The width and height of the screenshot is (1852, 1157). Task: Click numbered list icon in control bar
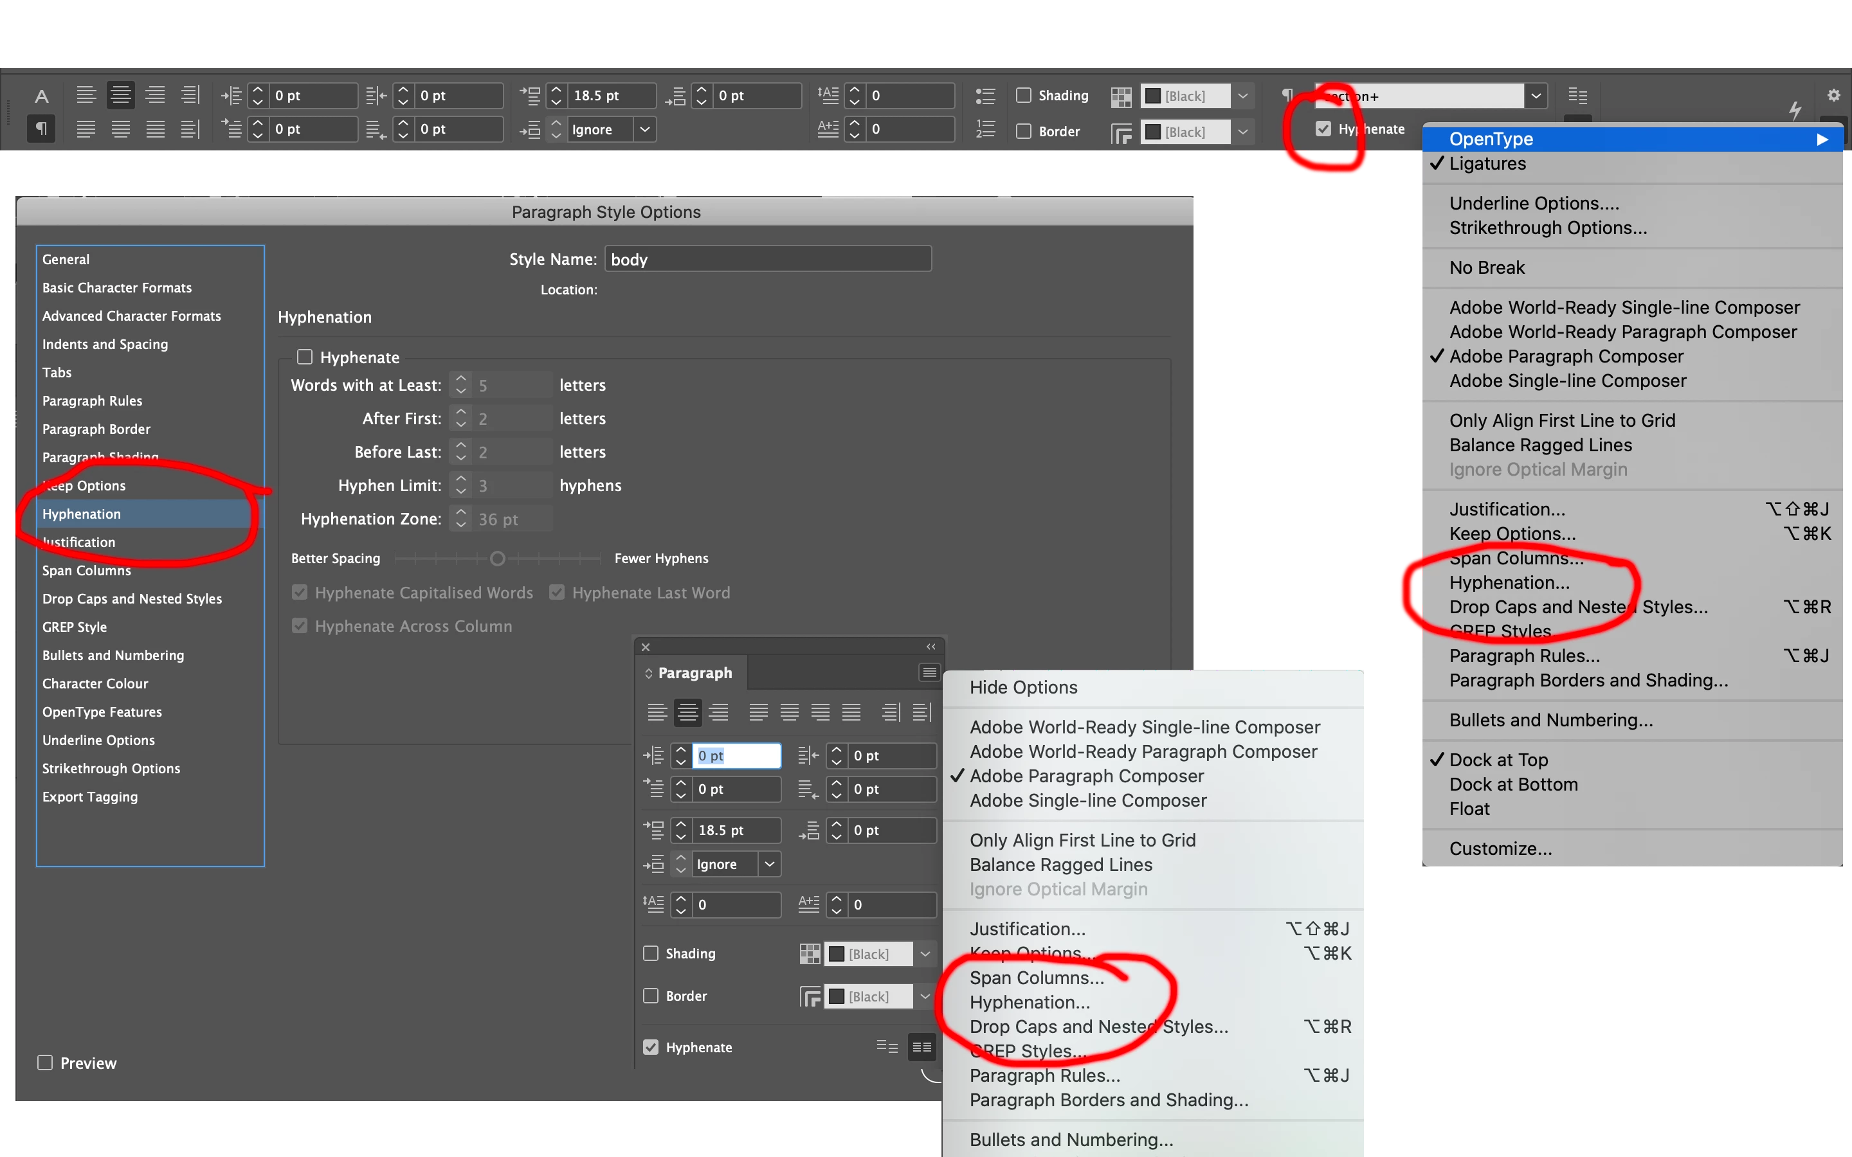tap(985, 129)
